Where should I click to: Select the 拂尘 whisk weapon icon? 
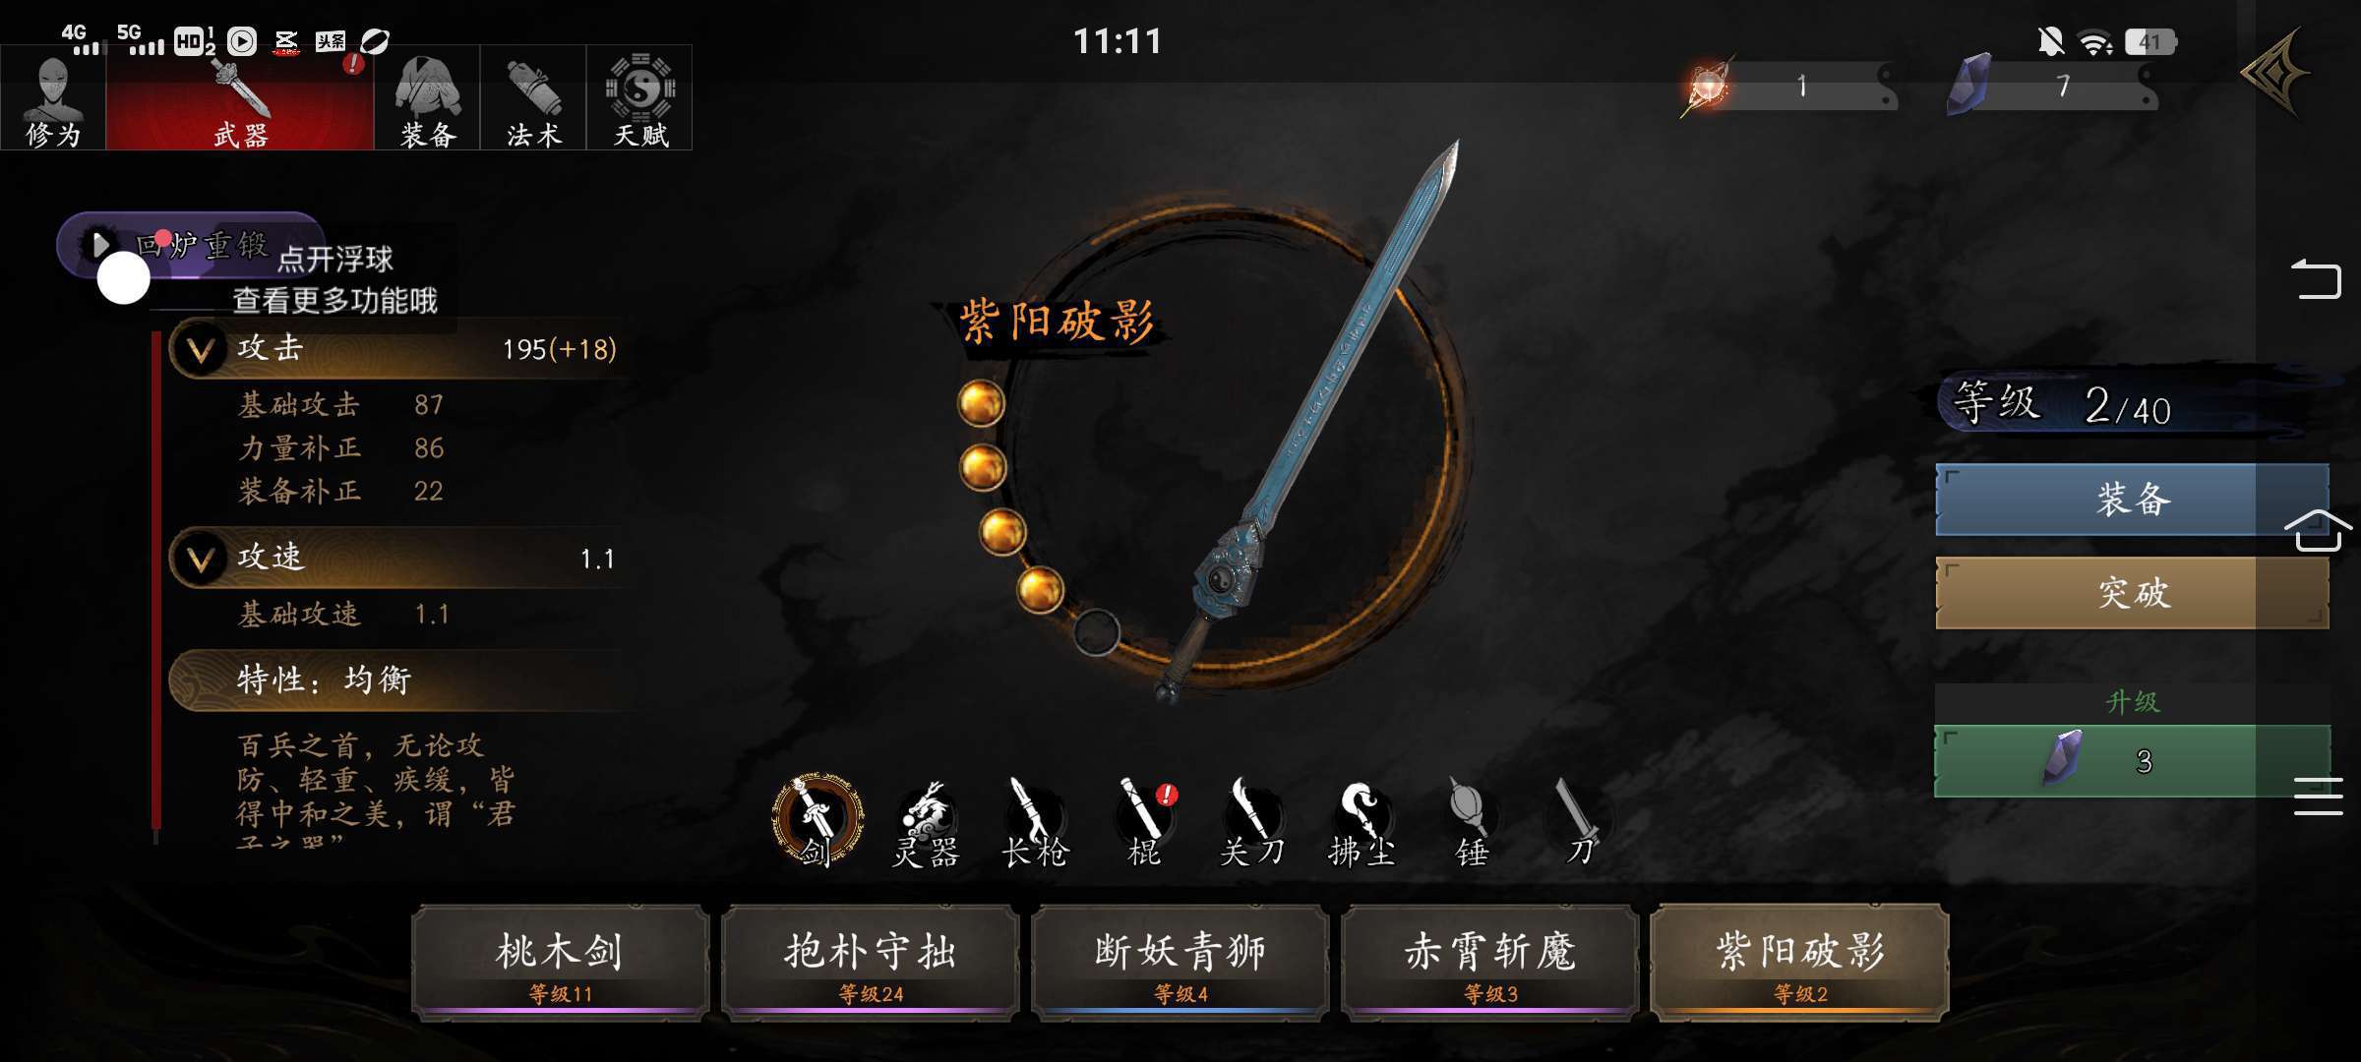pos(1362,824)
